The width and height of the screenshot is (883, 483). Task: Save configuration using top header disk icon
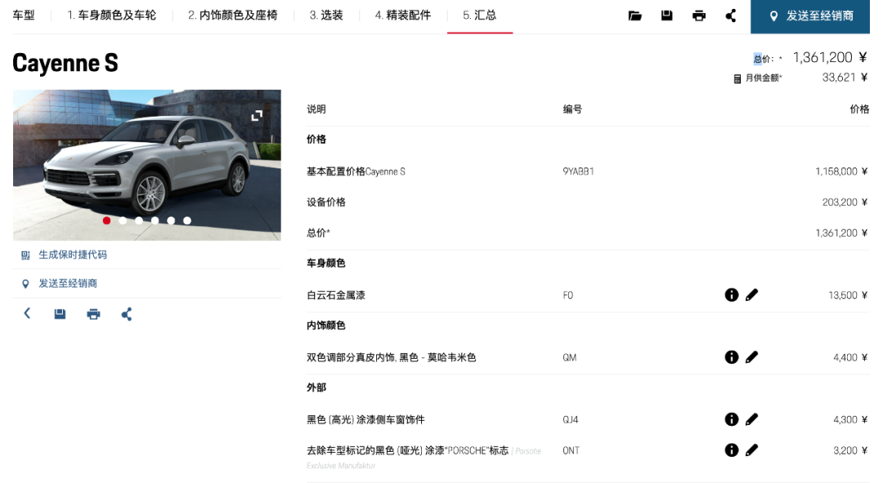click(x=667, y=16)
